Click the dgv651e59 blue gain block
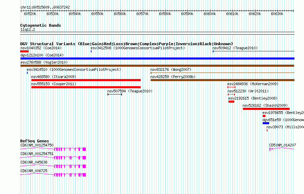This screenshot has width=304, height=194. pyautogui.click(x=266, y=123)
